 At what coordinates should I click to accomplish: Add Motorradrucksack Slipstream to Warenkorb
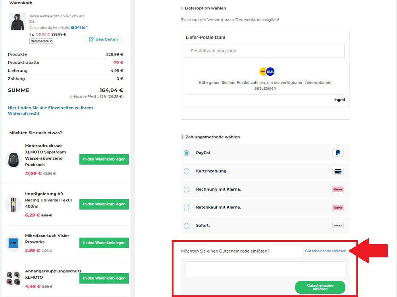(x=104, y=159)
